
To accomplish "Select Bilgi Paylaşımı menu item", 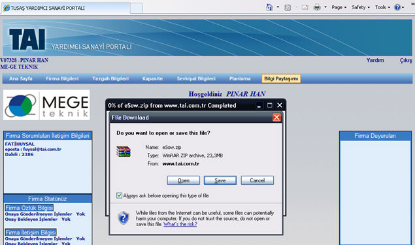I will (x=281, y=78).
